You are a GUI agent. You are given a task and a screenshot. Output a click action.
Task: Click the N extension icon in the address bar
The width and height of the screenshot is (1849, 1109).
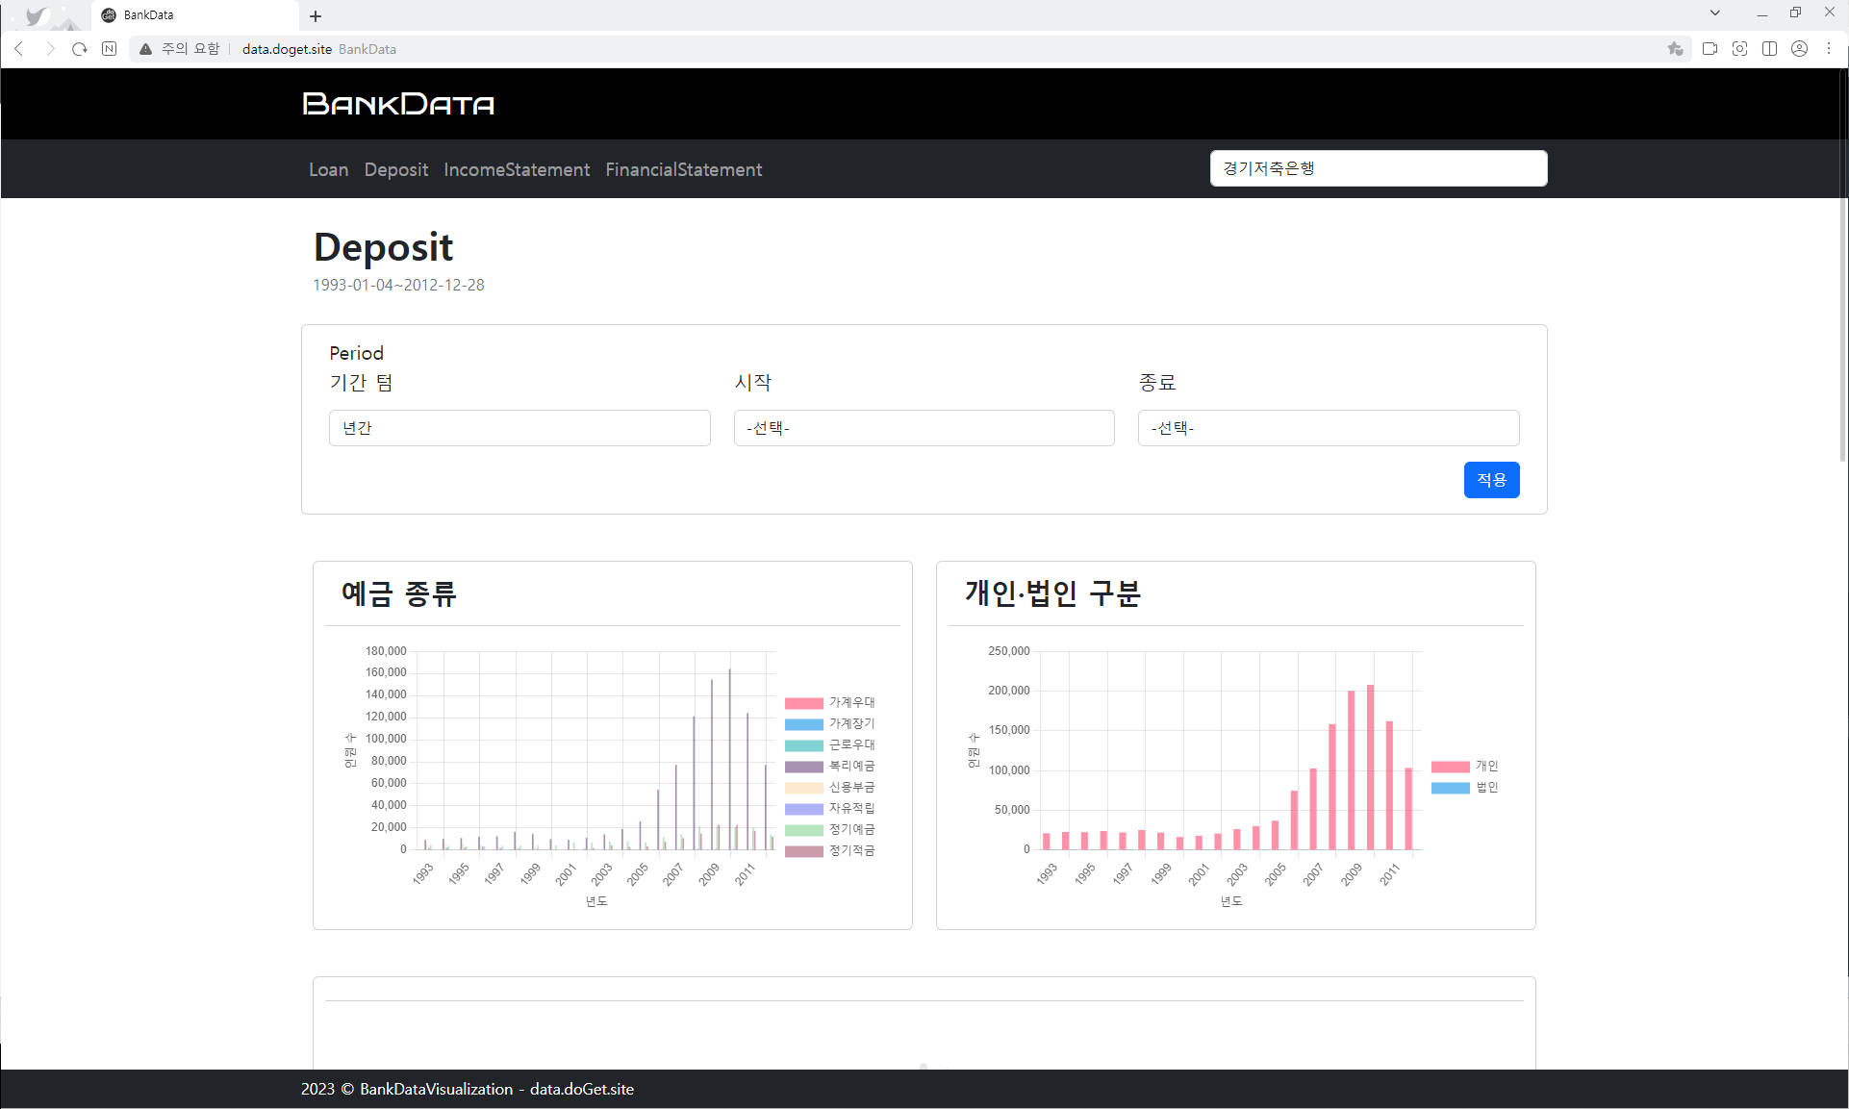tap(109, 48)
